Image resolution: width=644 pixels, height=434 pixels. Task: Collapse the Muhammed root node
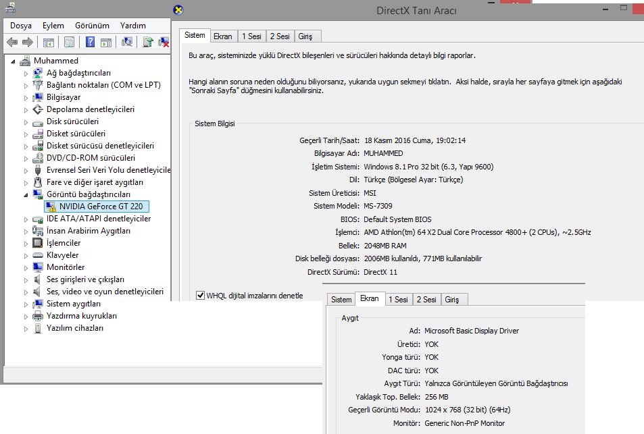[13, 61]
